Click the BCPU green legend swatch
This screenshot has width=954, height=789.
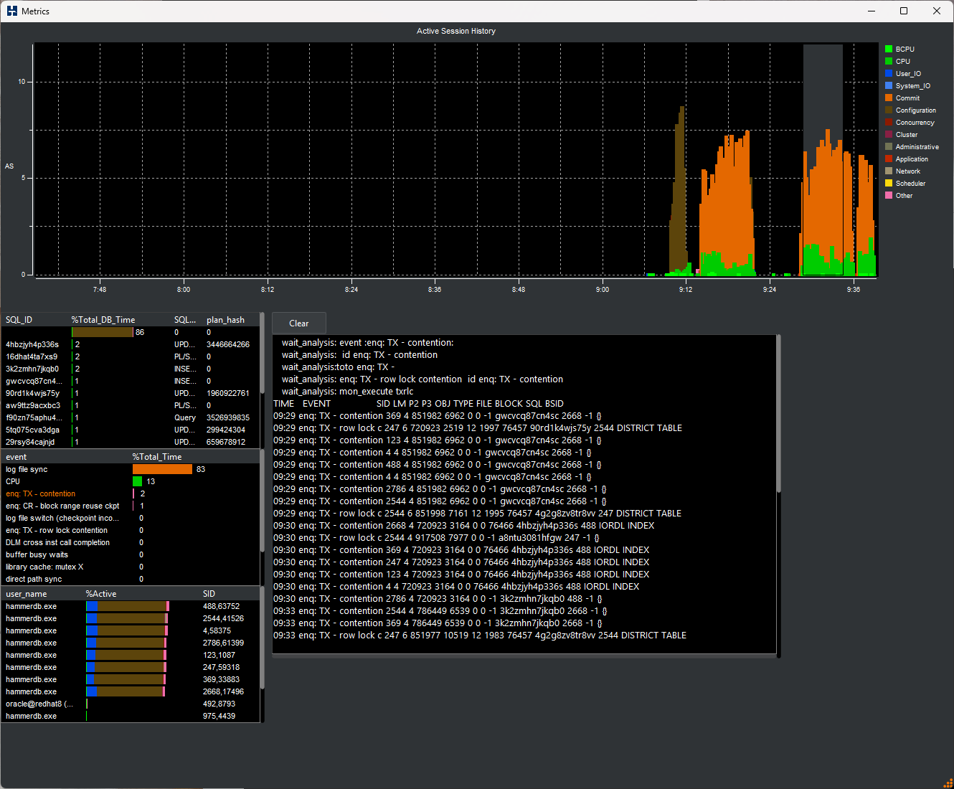[x=889, y=49]
